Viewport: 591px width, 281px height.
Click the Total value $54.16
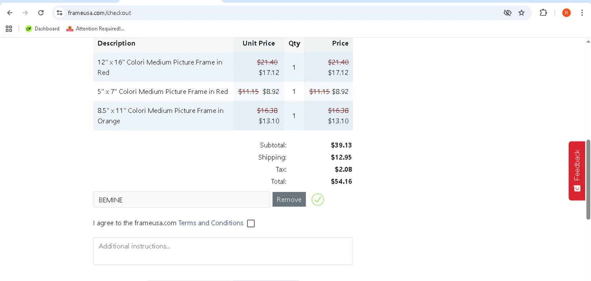(x=341, y=182)
